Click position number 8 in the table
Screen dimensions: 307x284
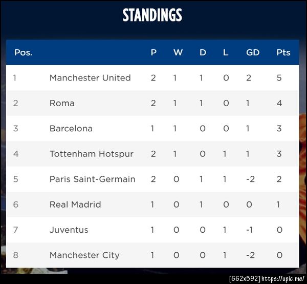click(15, 255)
